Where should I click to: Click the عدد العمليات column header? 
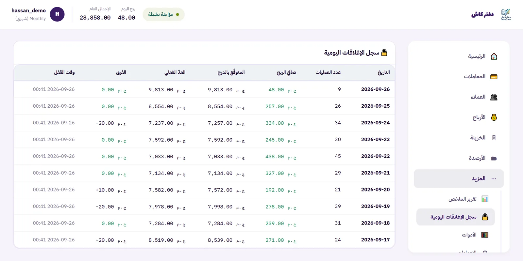click(x=328, y=72)
